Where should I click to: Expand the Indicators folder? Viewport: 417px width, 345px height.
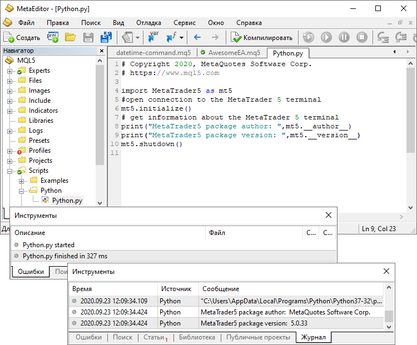(x=10, y=111)
